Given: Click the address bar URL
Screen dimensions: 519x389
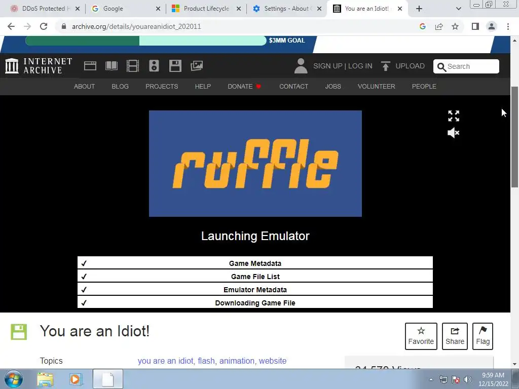Looking at the screenshot, I should pyautogui.click(x=136, y=26).
